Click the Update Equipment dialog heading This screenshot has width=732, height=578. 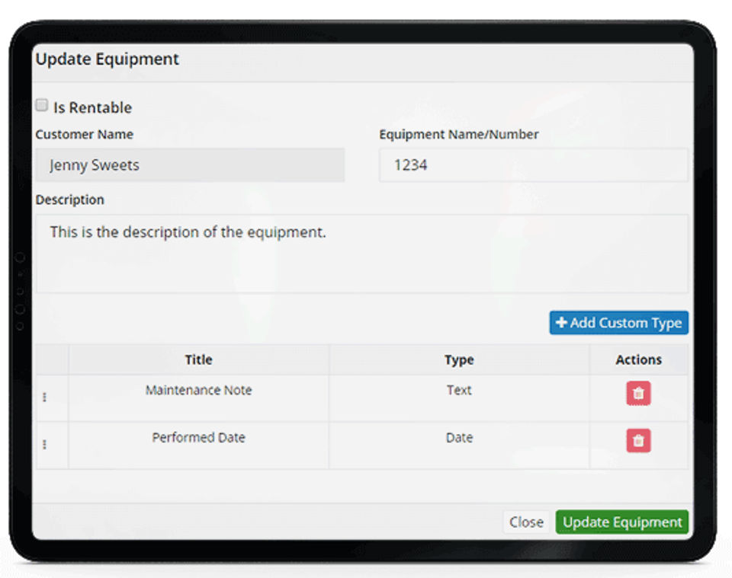click(x=108, y=59)
